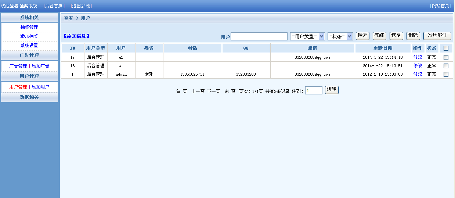Click email cell in a2 row
This screenshot has width=455, height=198.
pos(313,57)
